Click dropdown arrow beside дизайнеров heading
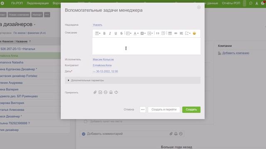The height and width of the screenshot is (149, 266). tap(34, 25)
